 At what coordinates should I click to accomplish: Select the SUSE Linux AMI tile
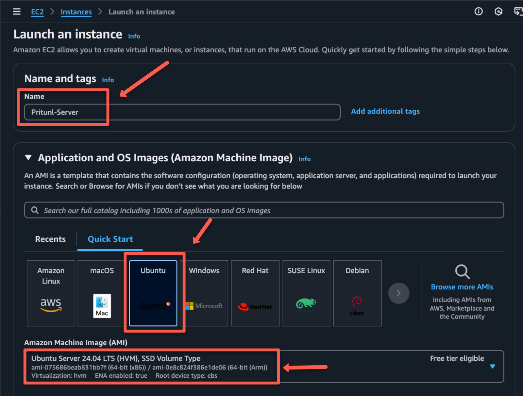(x=306, y=293)
